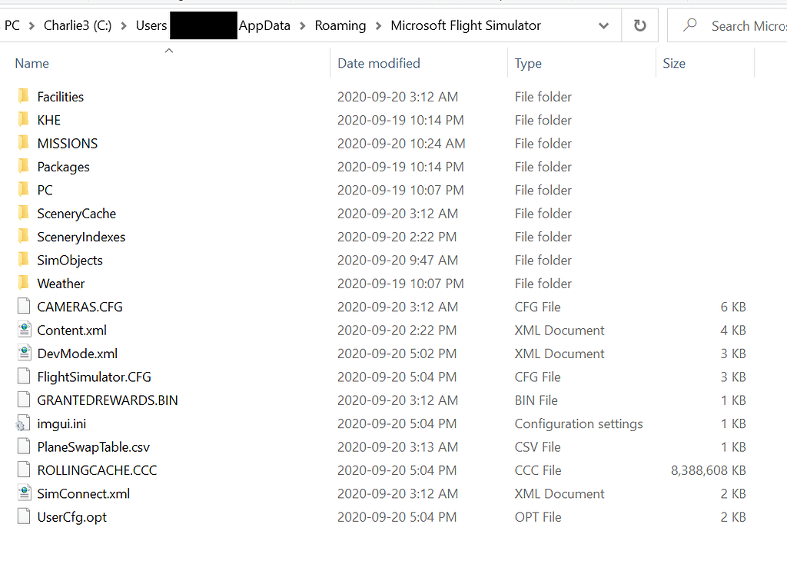This screenshot has width=787, height=561.
Task: Expand the breadcrumb arrow after Roaming
Action: point(378,25)
